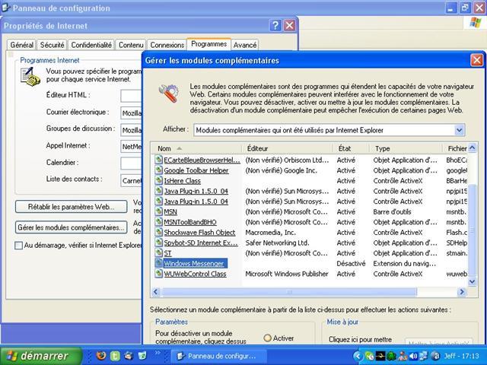The width and height of the screenshot is (487, 365).
Task: Click the list scroll up arrow
Action: tap(472, 148)
